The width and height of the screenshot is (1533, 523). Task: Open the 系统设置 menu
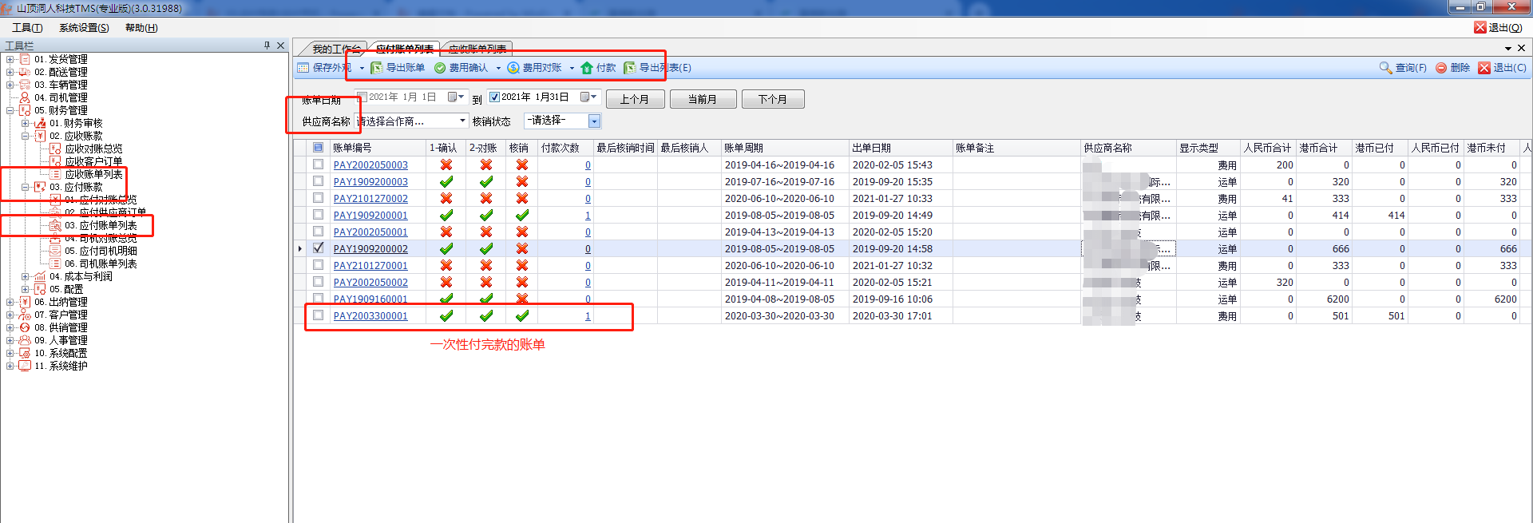coord(84,28)
